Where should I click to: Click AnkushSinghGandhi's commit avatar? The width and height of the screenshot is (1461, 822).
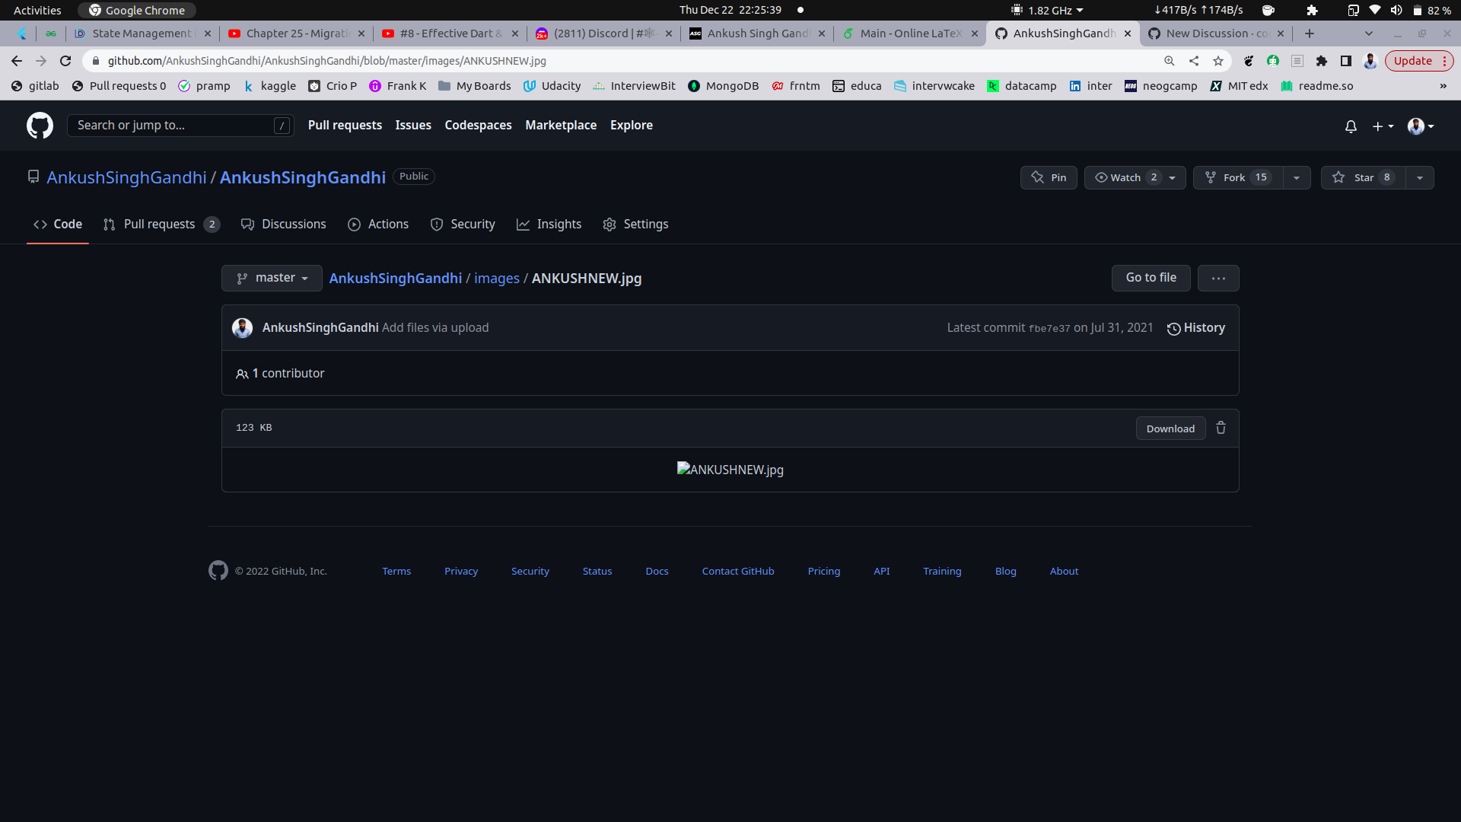coord(243,327)
